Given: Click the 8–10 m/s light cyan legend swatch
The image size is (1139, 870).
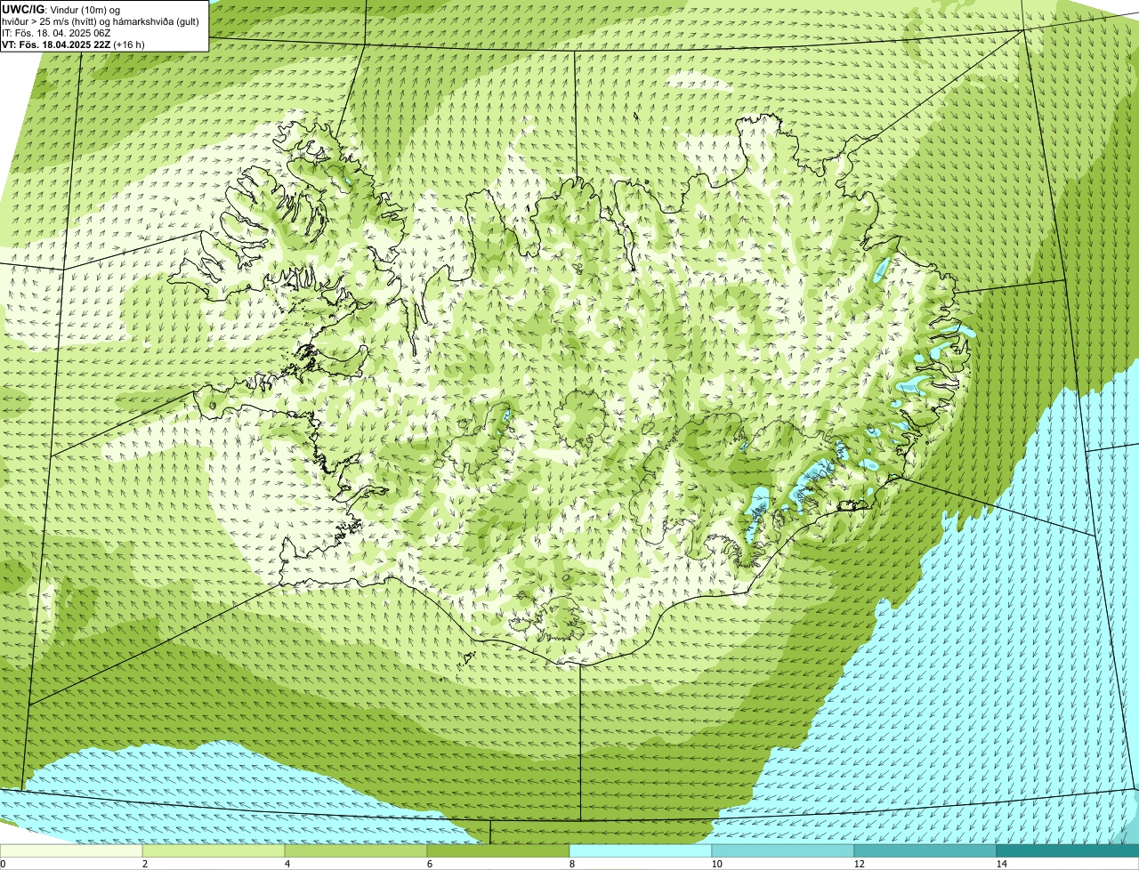Looking at the screenshot, I should (x=641, y=851).
